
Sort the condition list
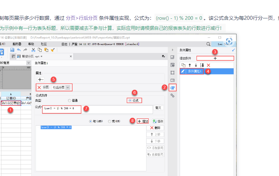(x=202, y=65)
